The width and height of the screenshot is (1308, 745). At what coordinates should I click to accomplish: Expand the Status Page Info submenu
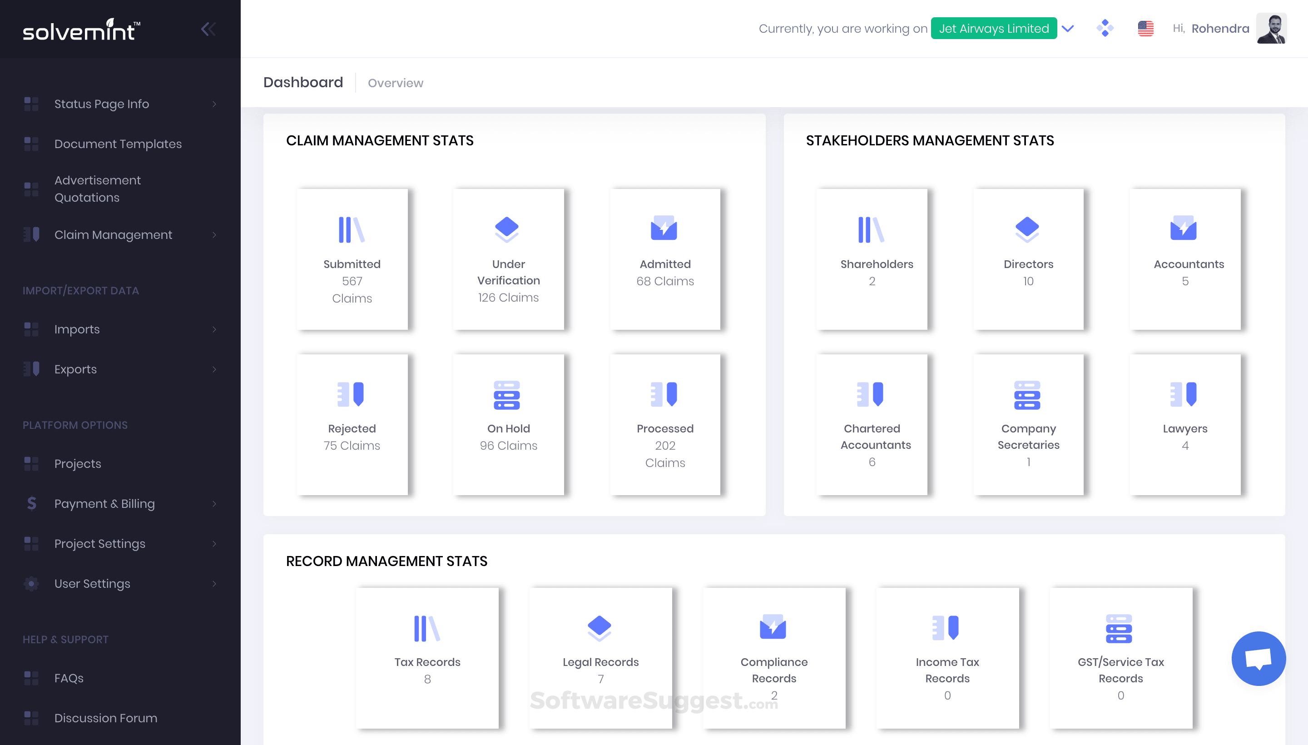coord(214,104)
